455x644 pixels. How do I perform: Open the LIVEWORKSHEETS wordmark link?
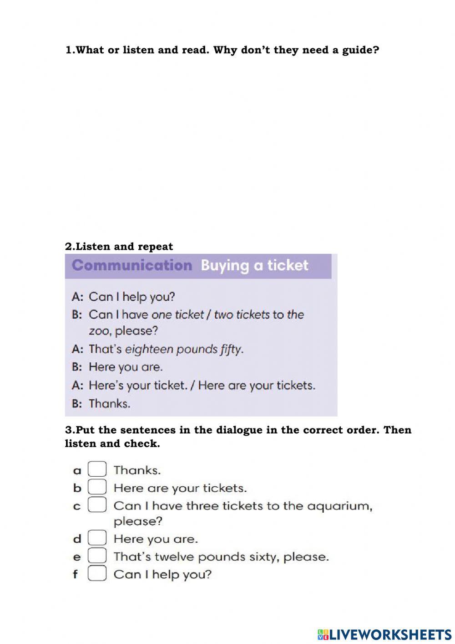[x=390, y=634]
